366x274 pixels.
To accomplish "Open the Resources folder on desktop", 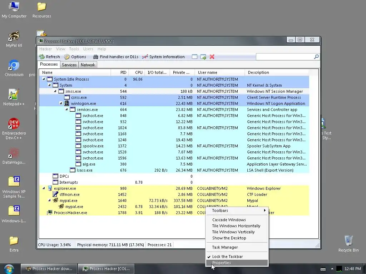I will (x=42, y=10).
